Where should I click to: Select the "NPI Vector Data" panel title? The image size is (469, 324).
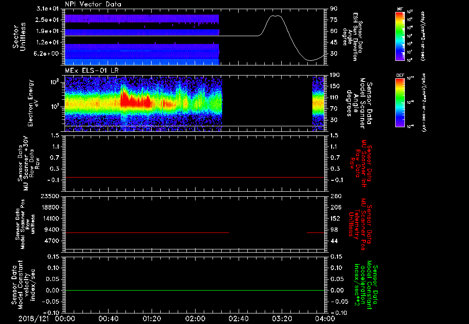click(93, 4)
